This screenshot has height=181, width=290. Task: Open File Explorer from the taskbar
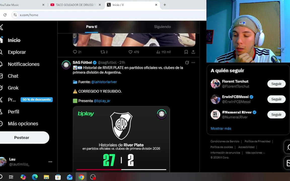pos(46,177)
